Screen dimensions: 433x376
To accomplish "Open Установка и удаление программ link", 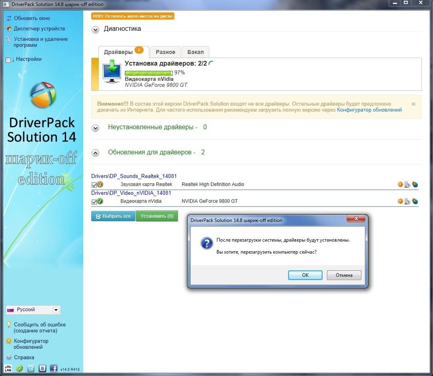I will coord(40,42).
